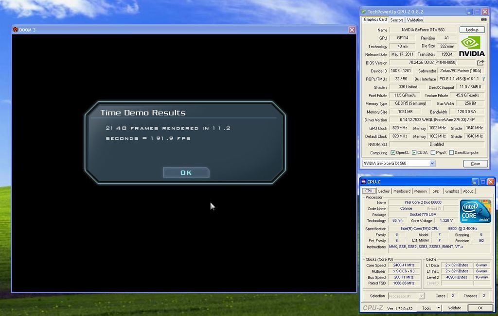Open the About tab in CPU-Z

pyautogui.click(x=468, y=191)
